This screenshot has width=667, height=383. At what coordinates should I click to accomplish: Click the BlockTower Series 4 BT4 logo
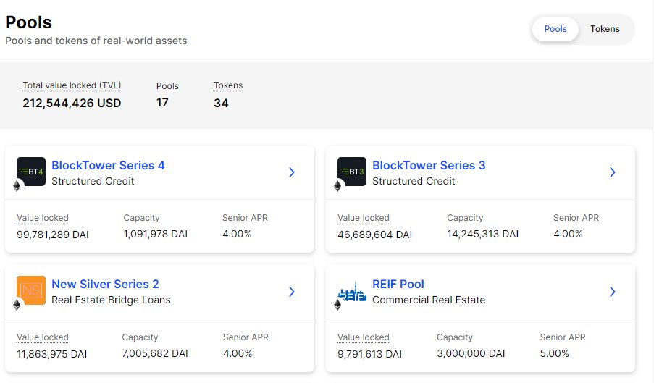(31, 172)
